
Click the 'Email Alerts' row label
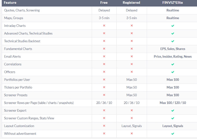click(12, 57)
